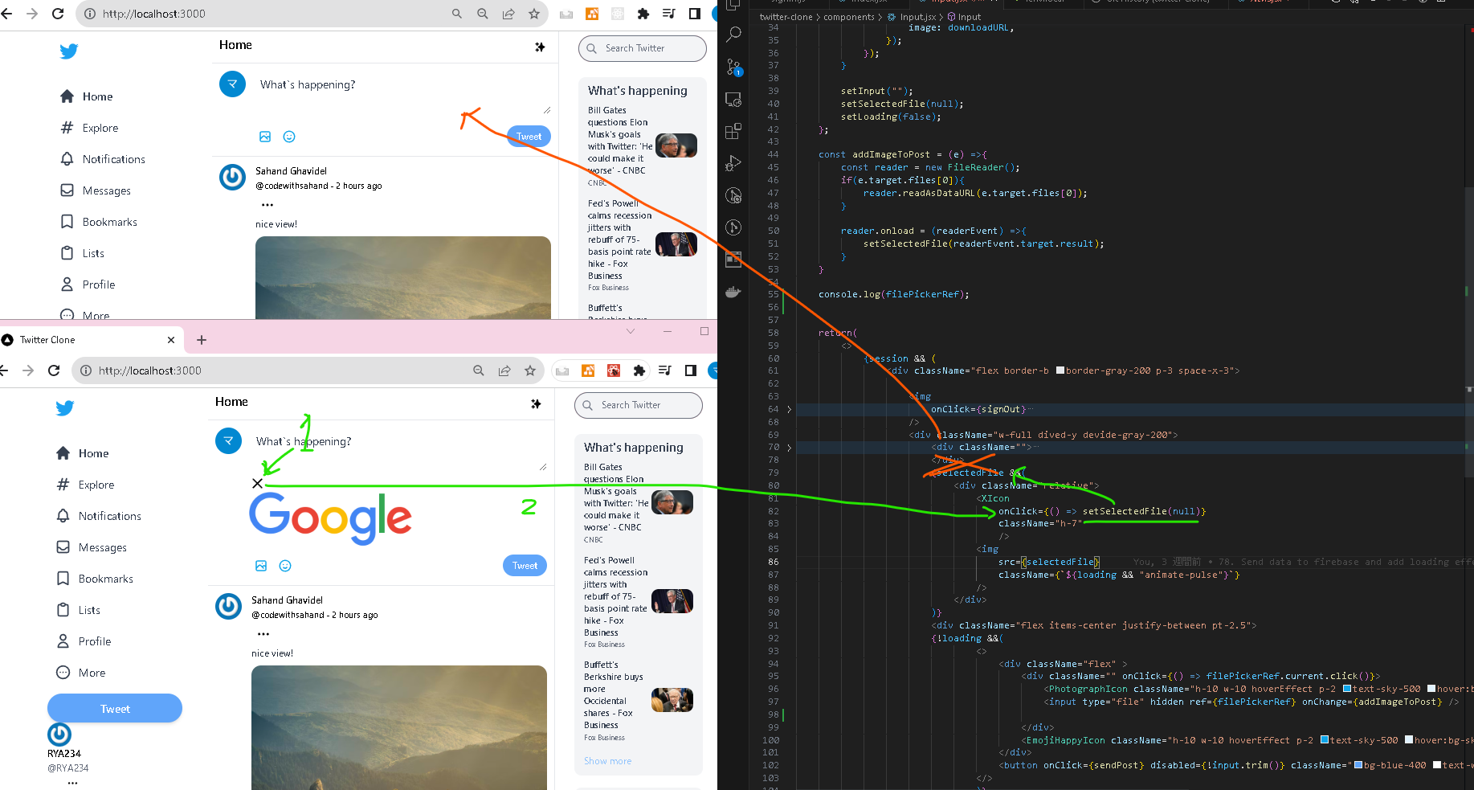Image resolution: width=1474 pixels, height=790 pixels.
Task: Click Twitter bird logo in upper browser
Action: pos(69,51)
